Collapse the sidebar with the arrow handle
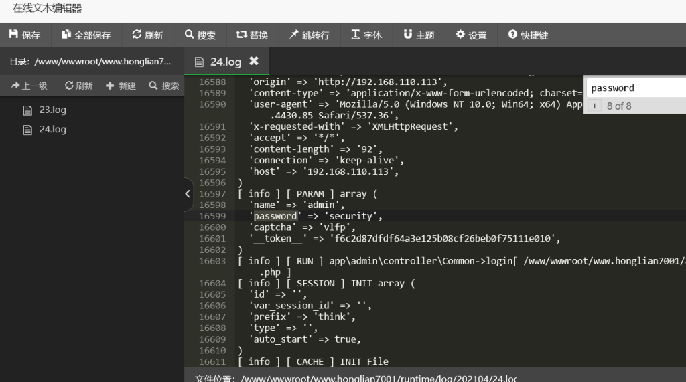This screenshot has width=686, height=382. [x=188, y=194]
